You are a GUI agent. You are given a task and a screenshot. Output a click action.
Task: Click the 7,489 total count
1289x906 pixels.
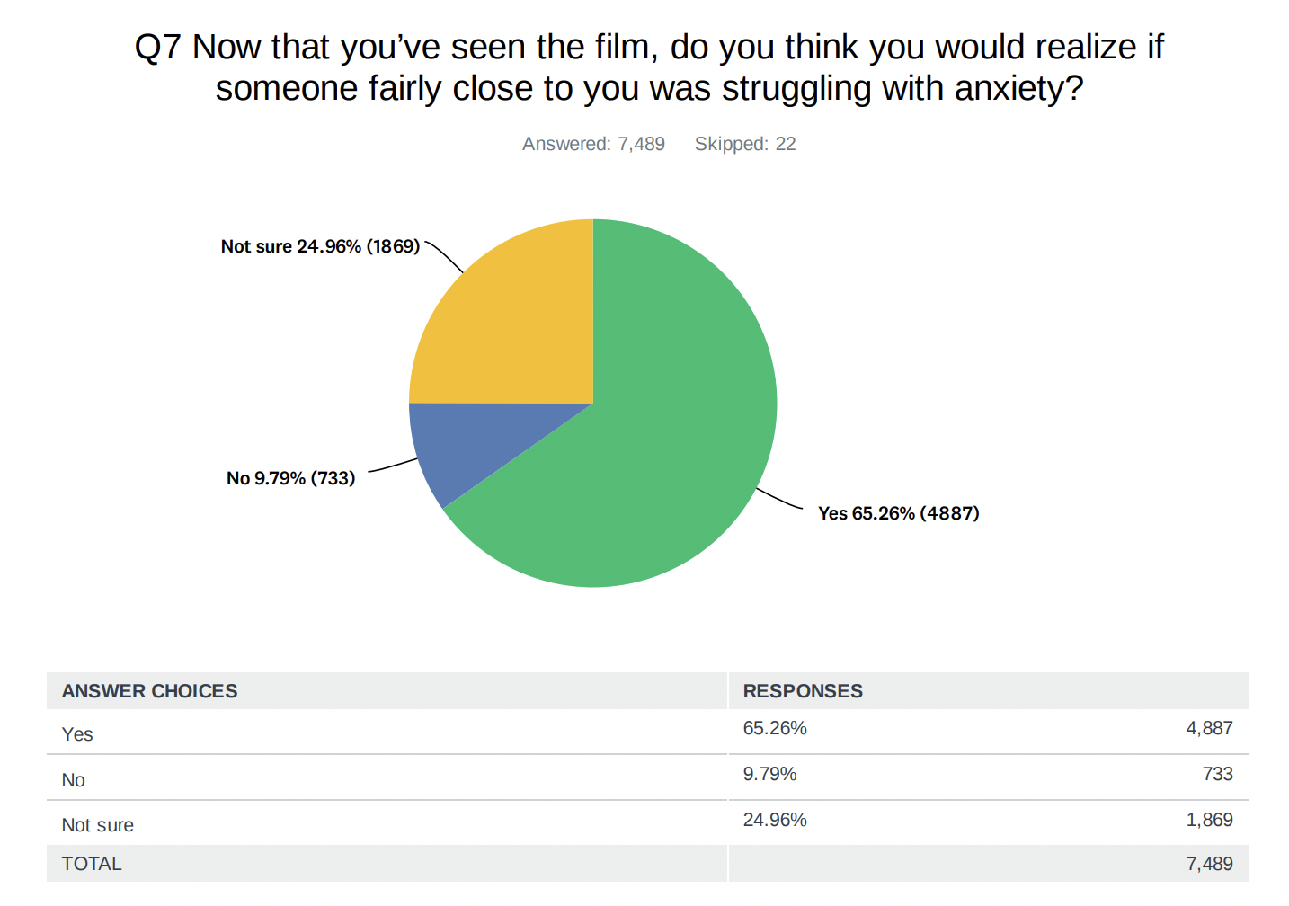click(1209, 864)
